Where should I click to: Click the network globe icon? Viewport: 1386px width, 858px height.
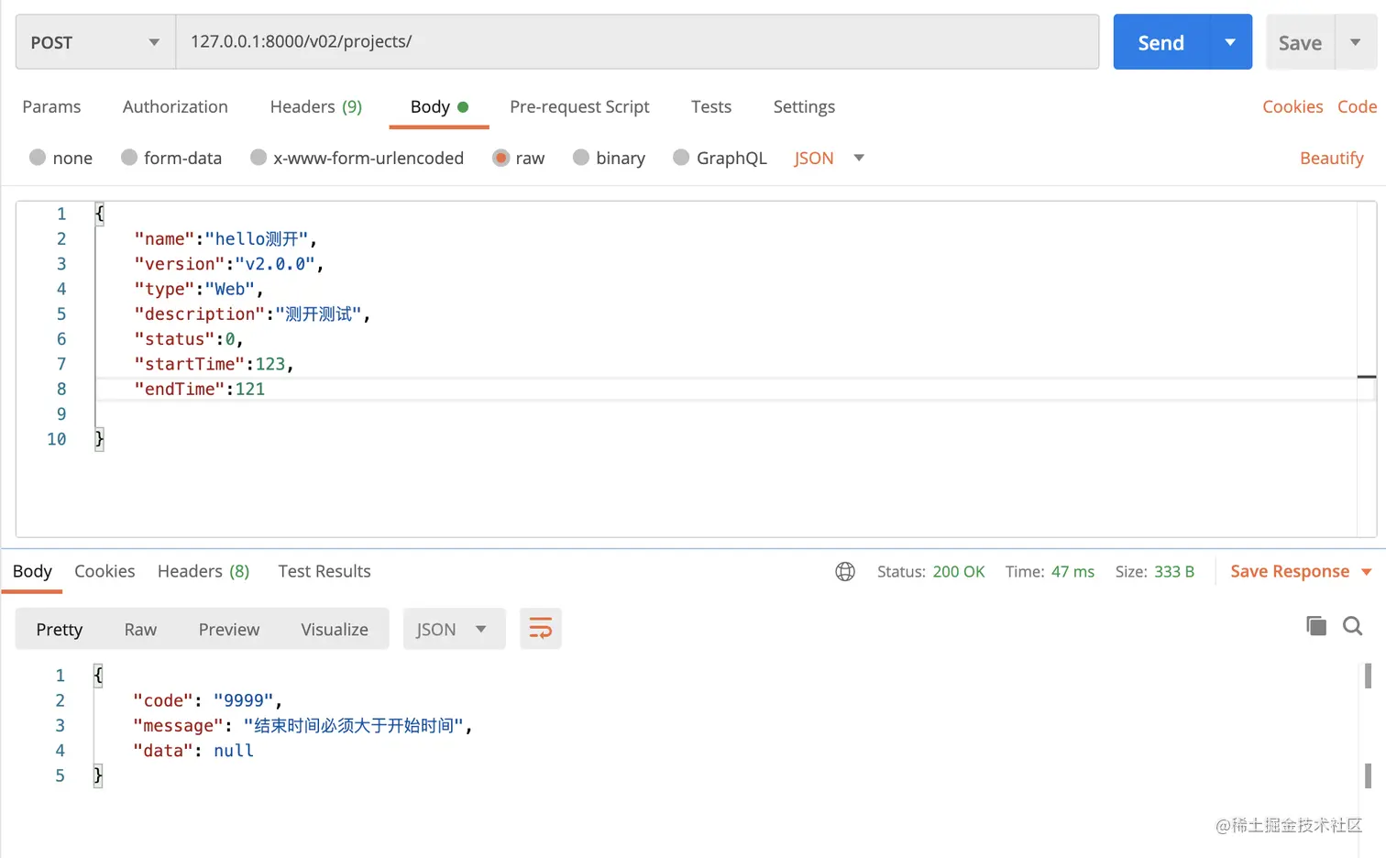[845, 572]
